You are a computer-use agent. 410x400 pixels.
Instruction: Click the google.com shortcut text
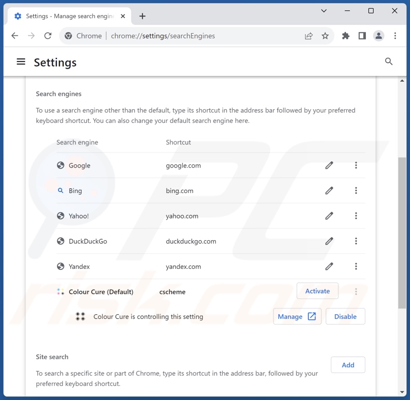183,165
